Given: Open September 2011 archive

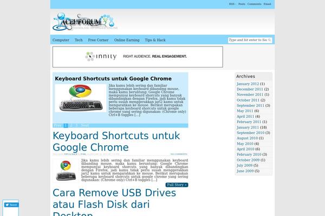Looking at the screenshot, I should (250, 106).
